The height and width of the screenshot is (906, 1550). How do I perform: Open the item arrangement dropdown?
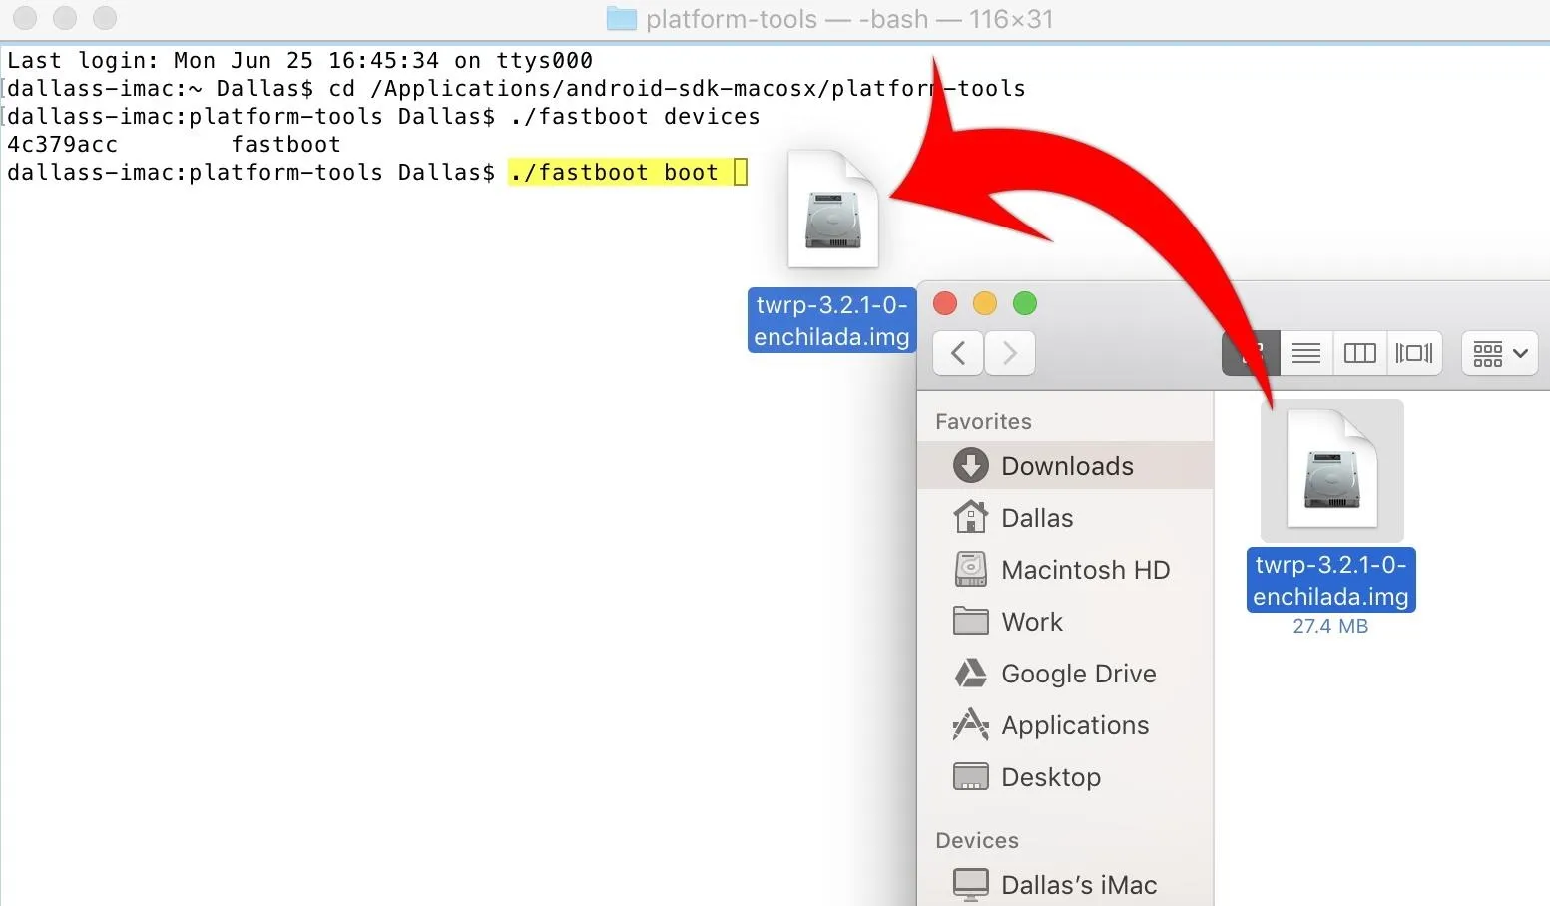click(1499, 353)
